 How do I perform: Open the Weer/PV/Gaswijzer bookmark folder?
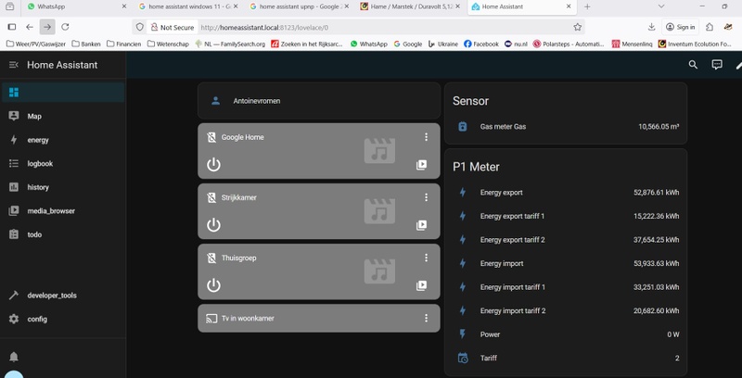[x=36, y=44]
